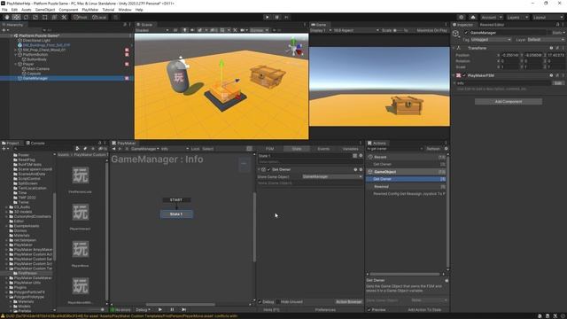
Task: Start Play mode in Unity
Action: [268, 17]
